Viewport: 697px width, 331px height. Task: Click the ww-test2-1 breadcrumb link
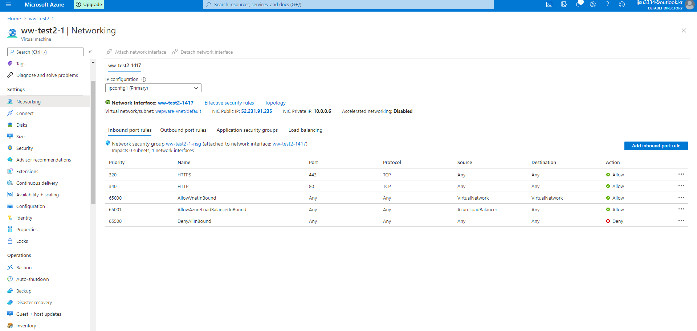41,19
